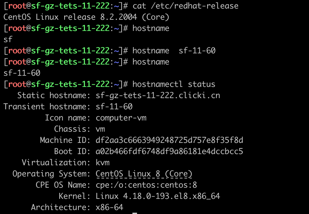Open the underlined CentOS Linux 8 (Core) link
Image resolution: width=309 pixels, height=214 pixels.
pyautogui.click(x=144, y=174)
